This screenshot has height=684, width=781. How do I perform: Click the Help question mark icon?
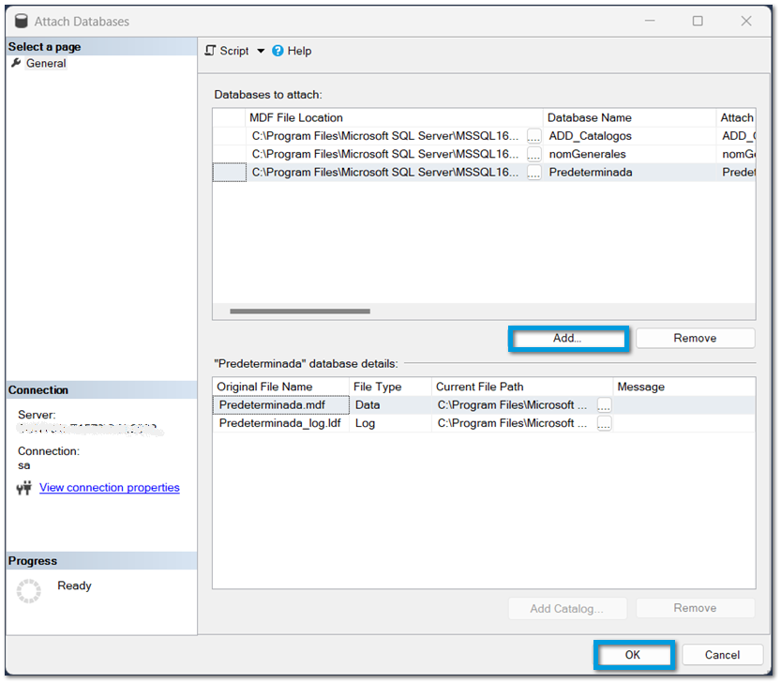(278, 51)
